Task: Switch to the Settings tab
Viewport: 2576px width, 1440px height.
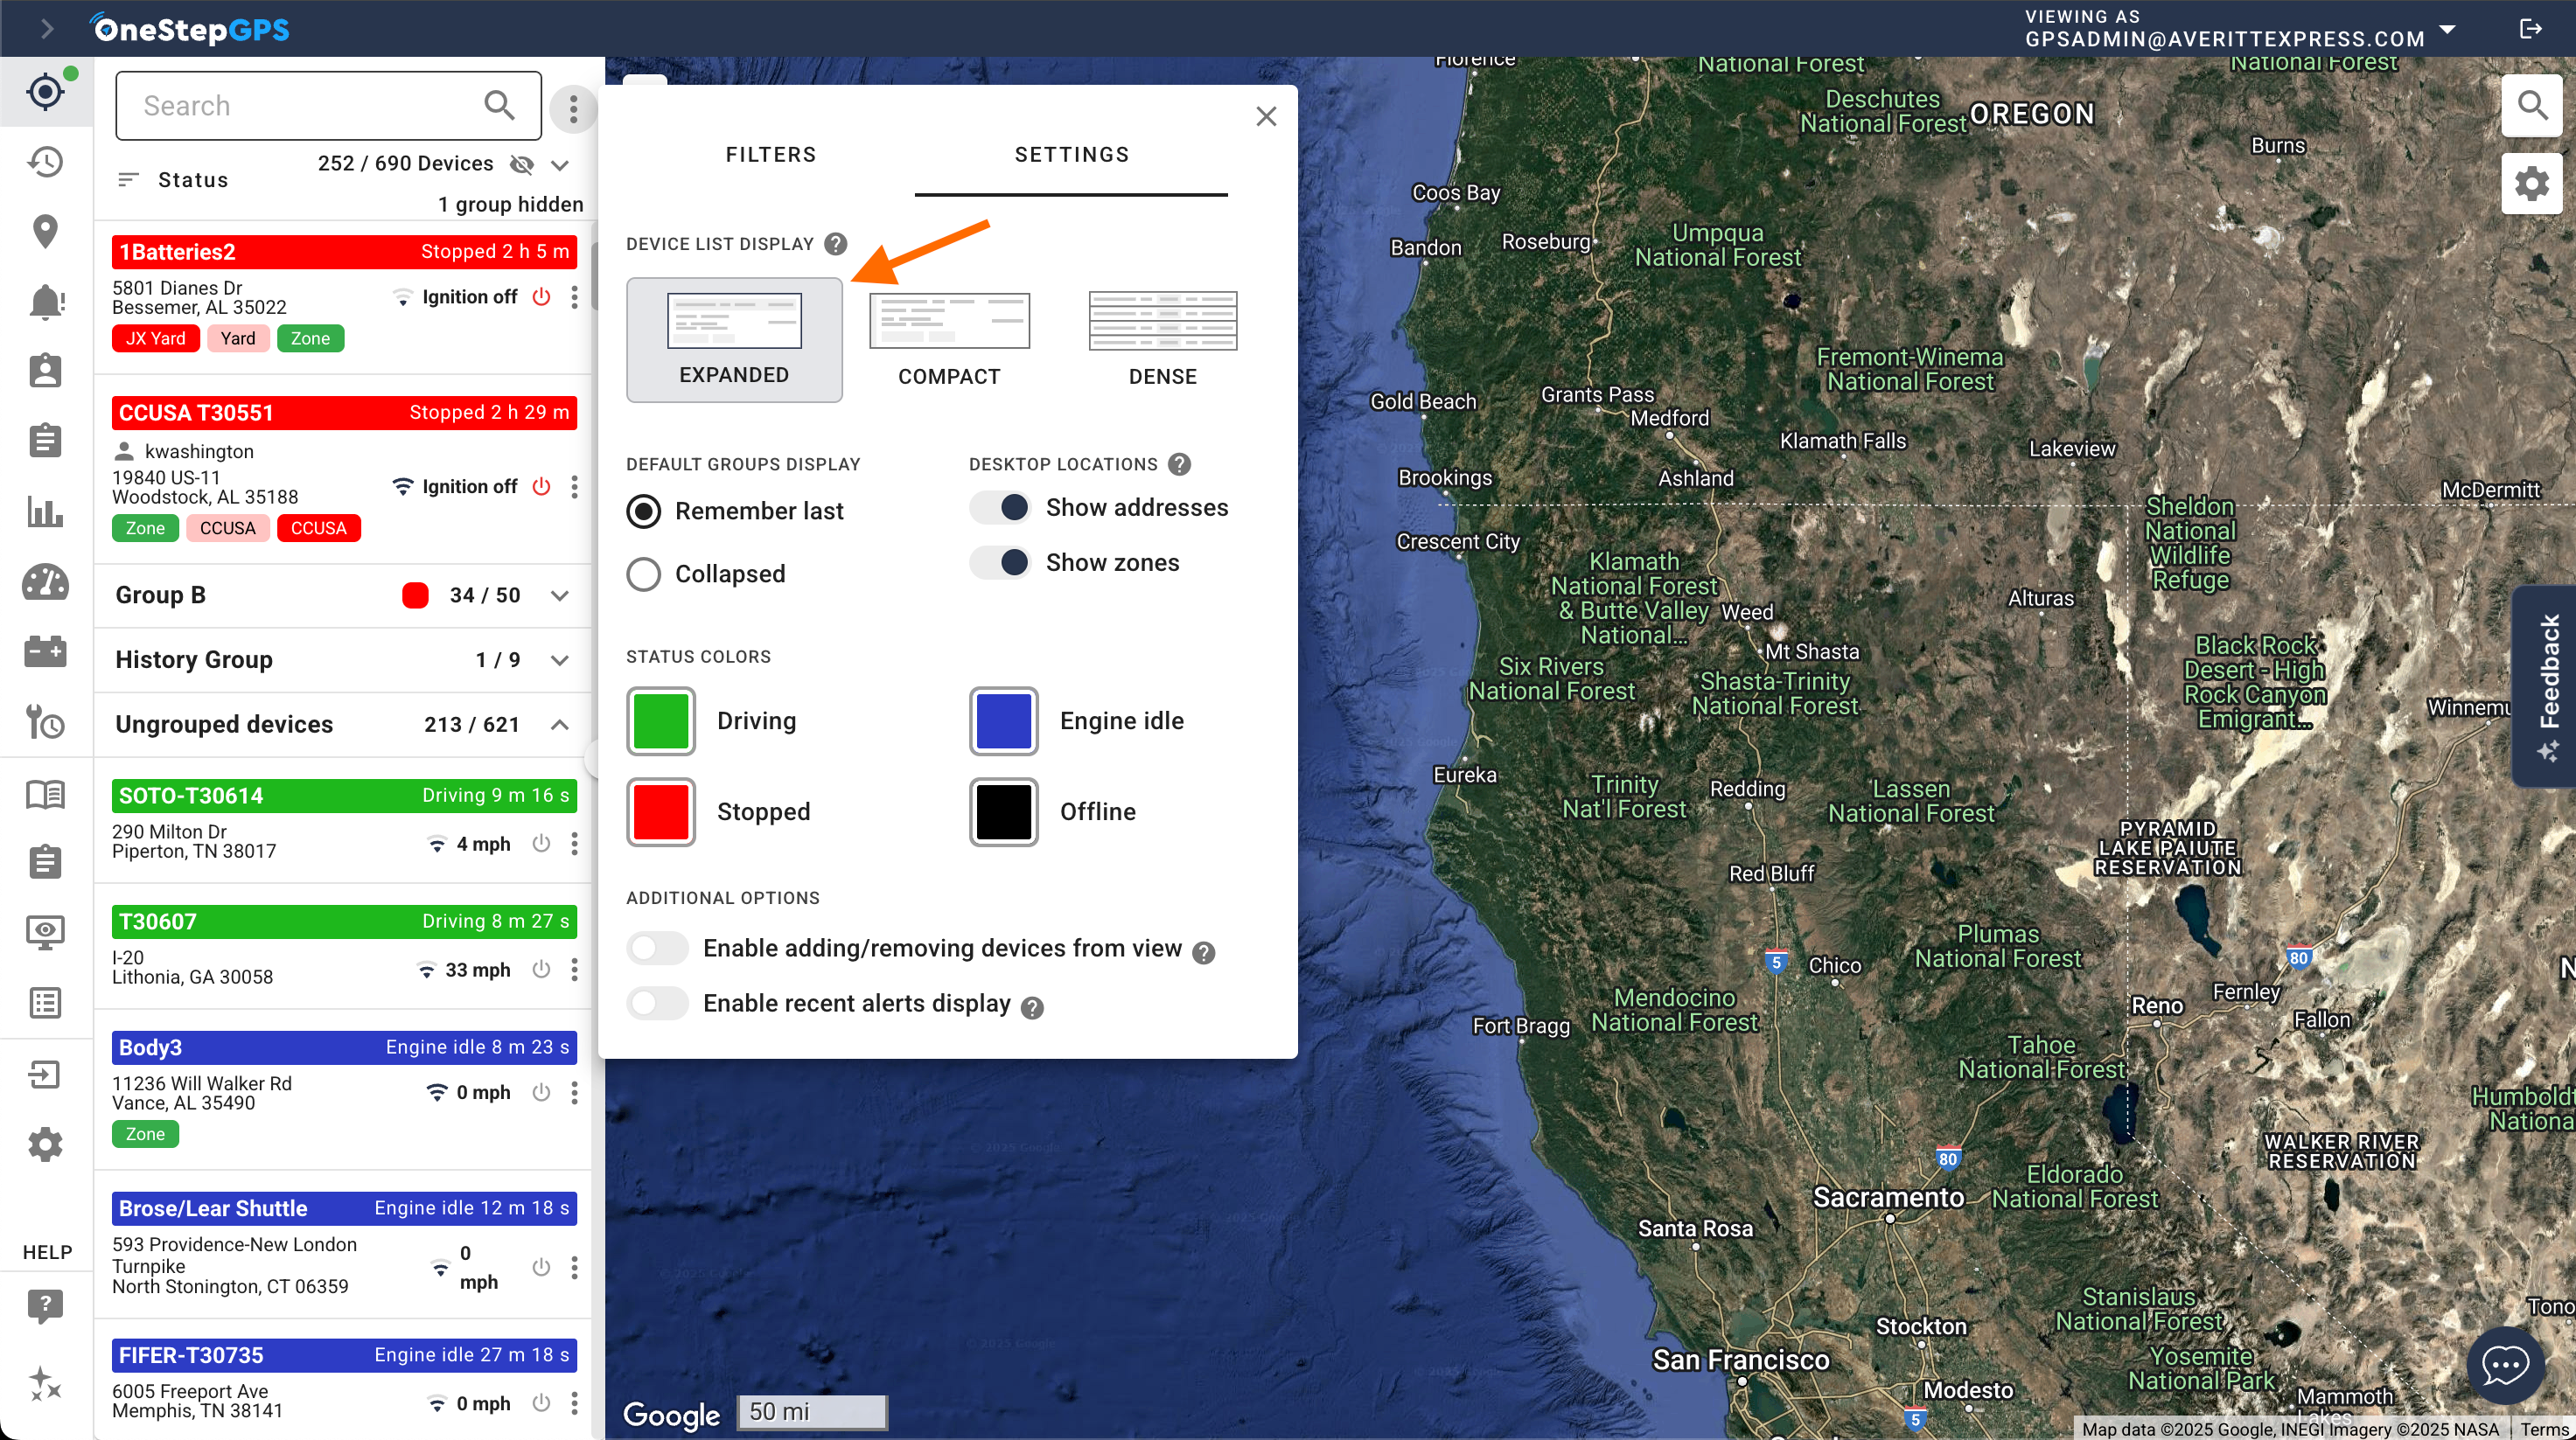Action: 1071,155
